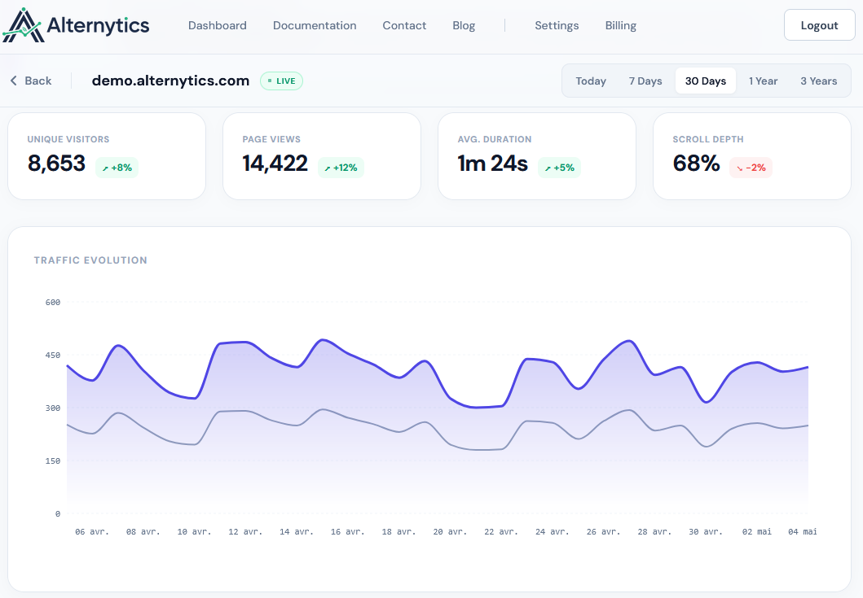This screenshot has height=598, width=863.
Task: Click the 300 y-axis label
Action: tap(53, 408)
